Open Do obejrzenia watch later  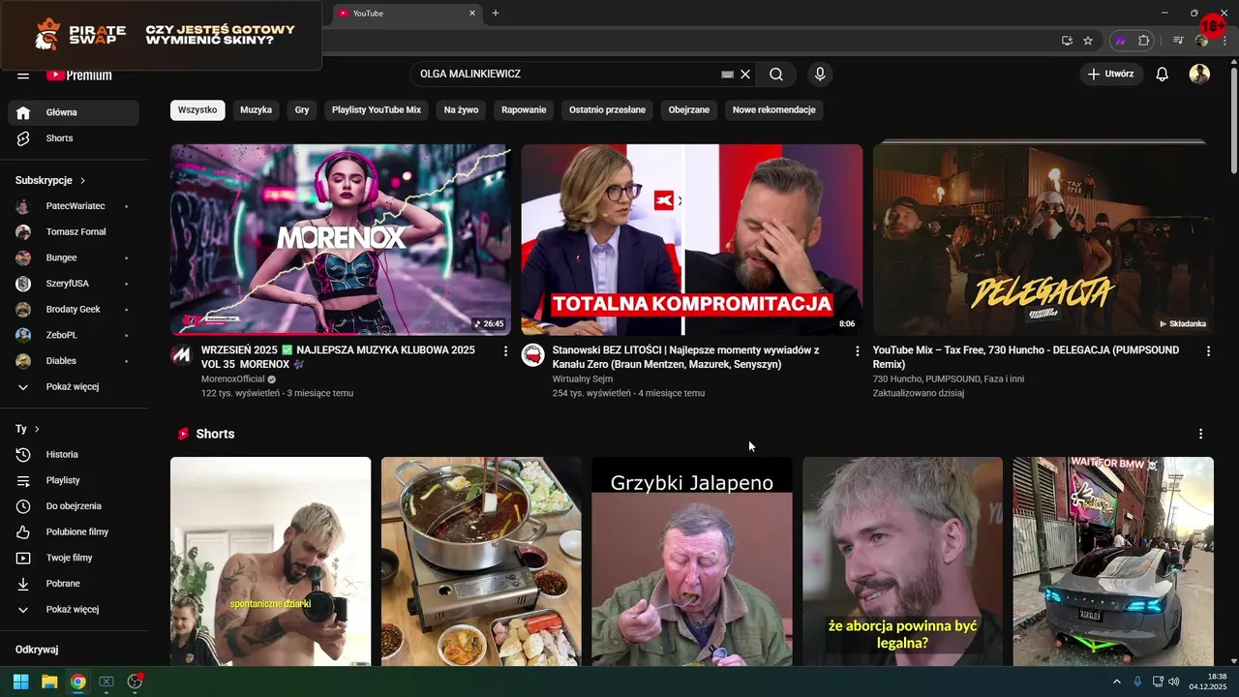[74, 506]
